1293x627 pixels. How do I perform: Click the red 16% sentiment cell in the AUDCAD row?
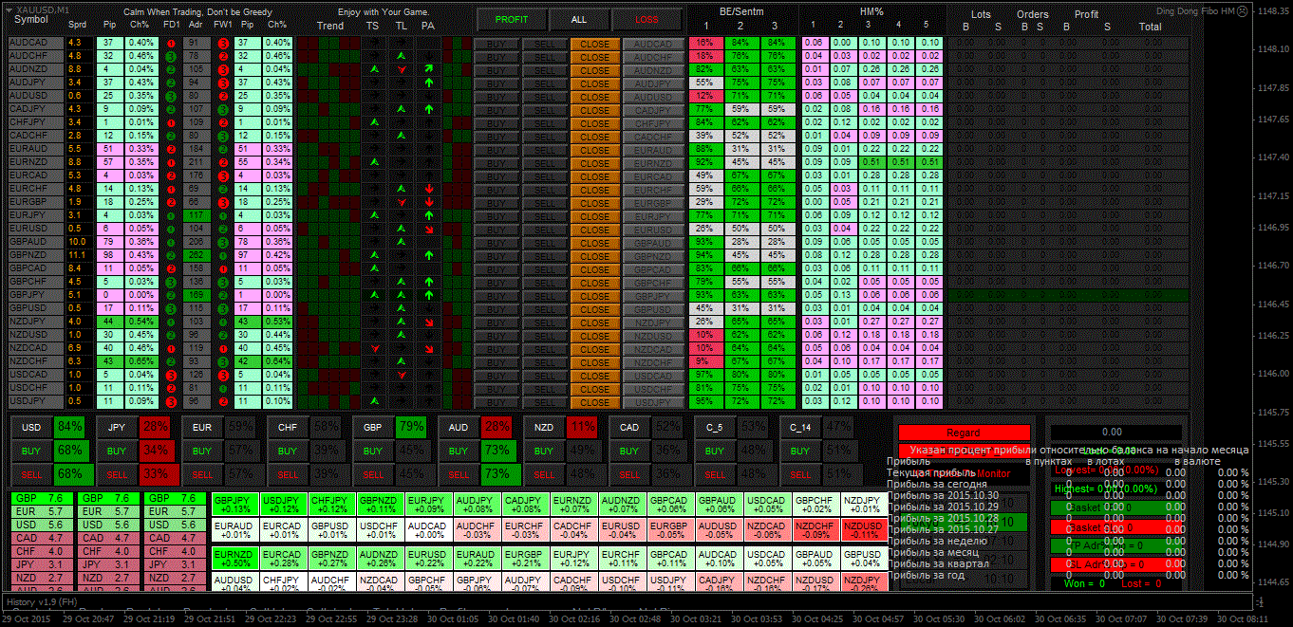pos(704,44)
